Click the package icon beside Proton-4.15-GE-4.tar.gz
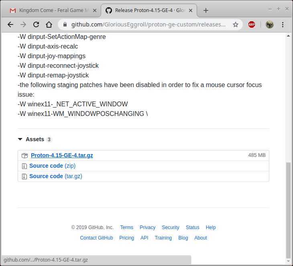Screen dimensions: 293x266 [x=24, y=155]
